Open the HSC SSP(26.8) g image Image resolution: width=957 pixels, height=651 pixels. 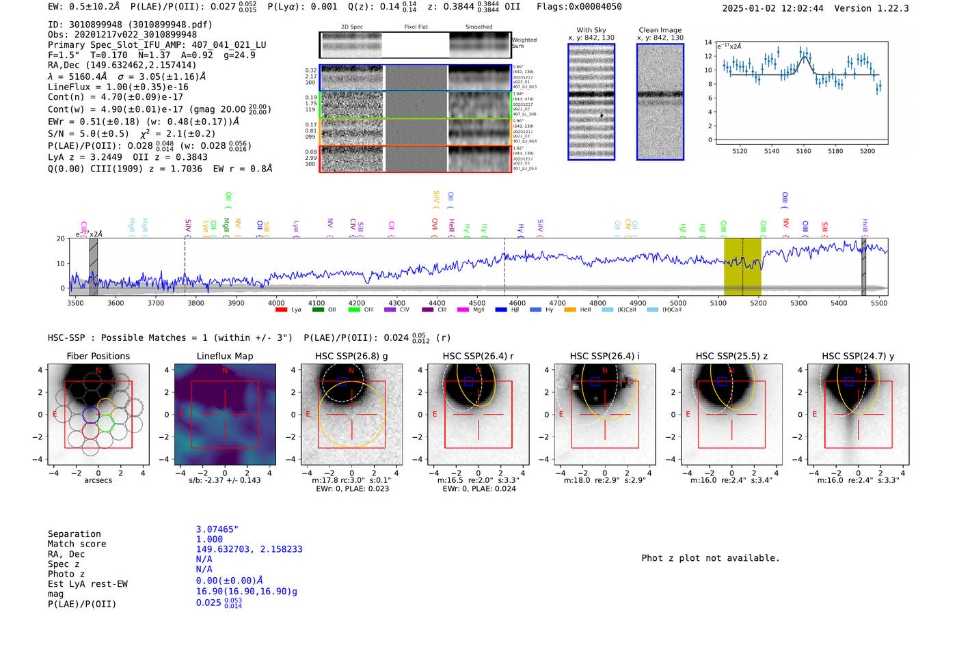[x=352, y=415]
